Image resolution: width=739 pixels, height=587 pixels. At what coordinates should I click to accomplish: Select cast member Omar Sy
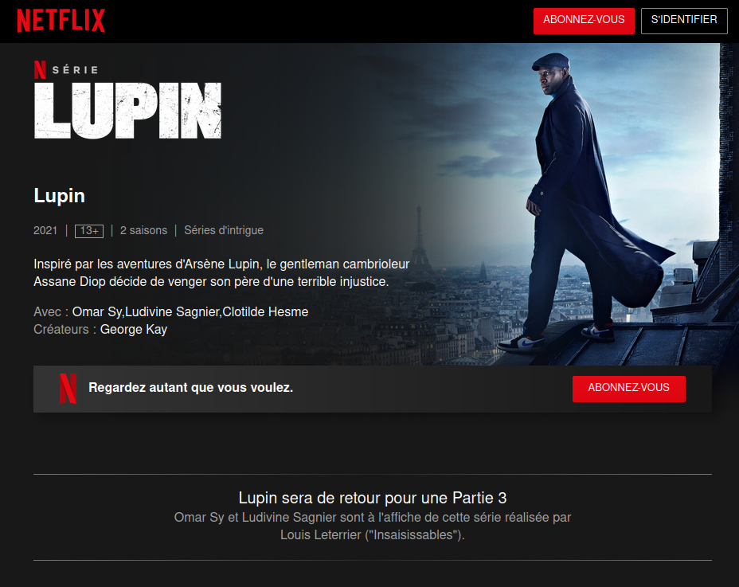point(97,311)
